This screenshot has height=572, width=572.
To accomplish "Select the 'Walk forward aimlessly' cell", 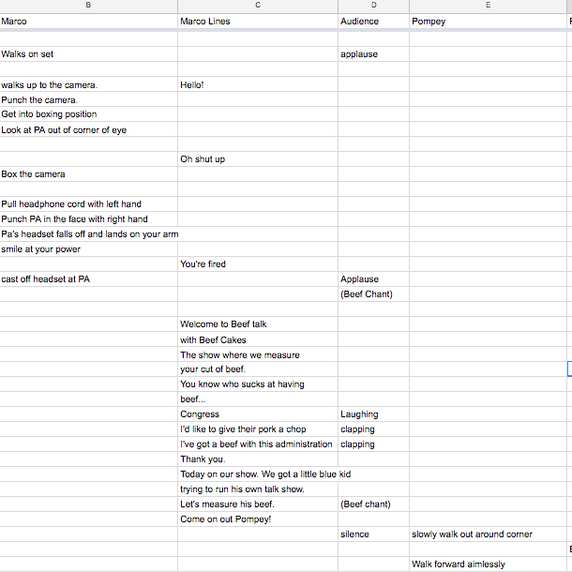I will coord(488,564).
